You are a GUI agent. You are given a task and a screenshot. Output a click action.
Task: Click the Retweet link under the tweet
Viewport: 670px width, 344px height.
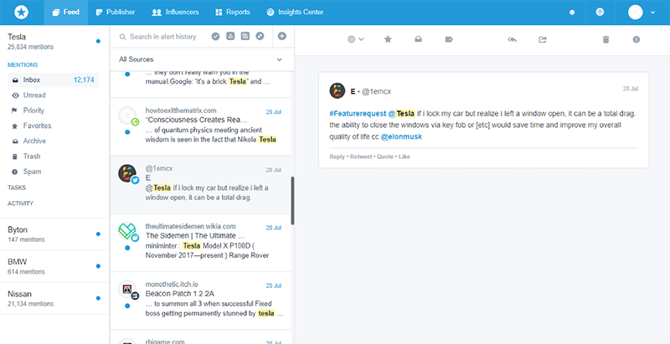click(361, 157)
